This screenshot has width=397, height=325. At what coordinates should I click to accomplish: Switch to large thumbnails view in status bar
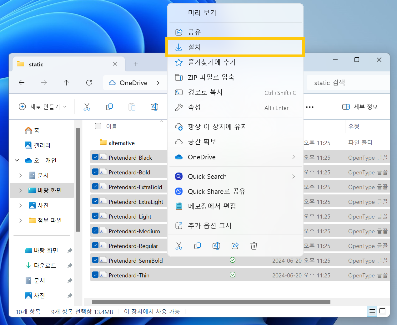[x=382, y=312]
